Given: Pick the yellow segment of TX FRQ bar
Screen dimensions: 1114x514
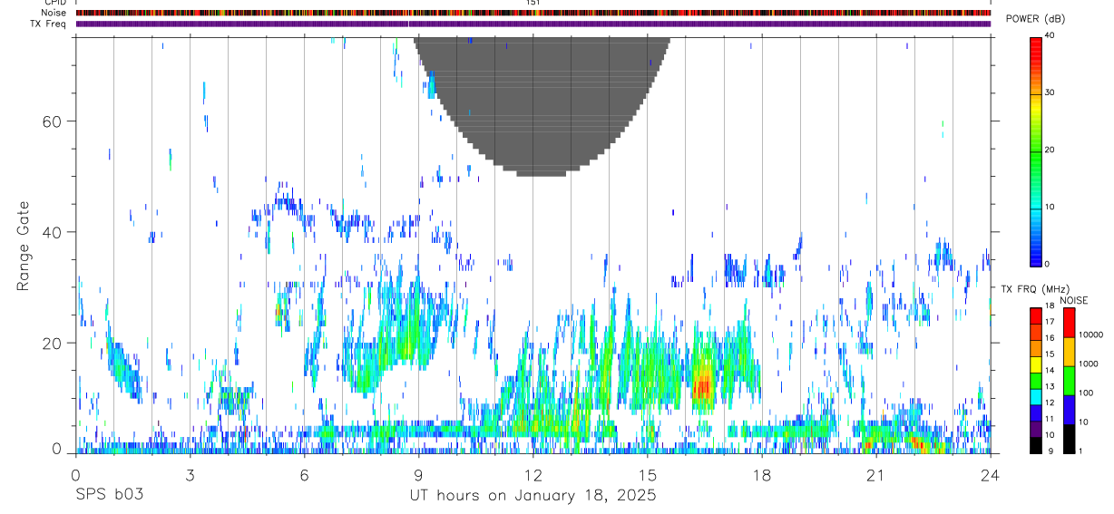Looking at the screenshot, I should pyautogui.click(x=1036, y=364).
